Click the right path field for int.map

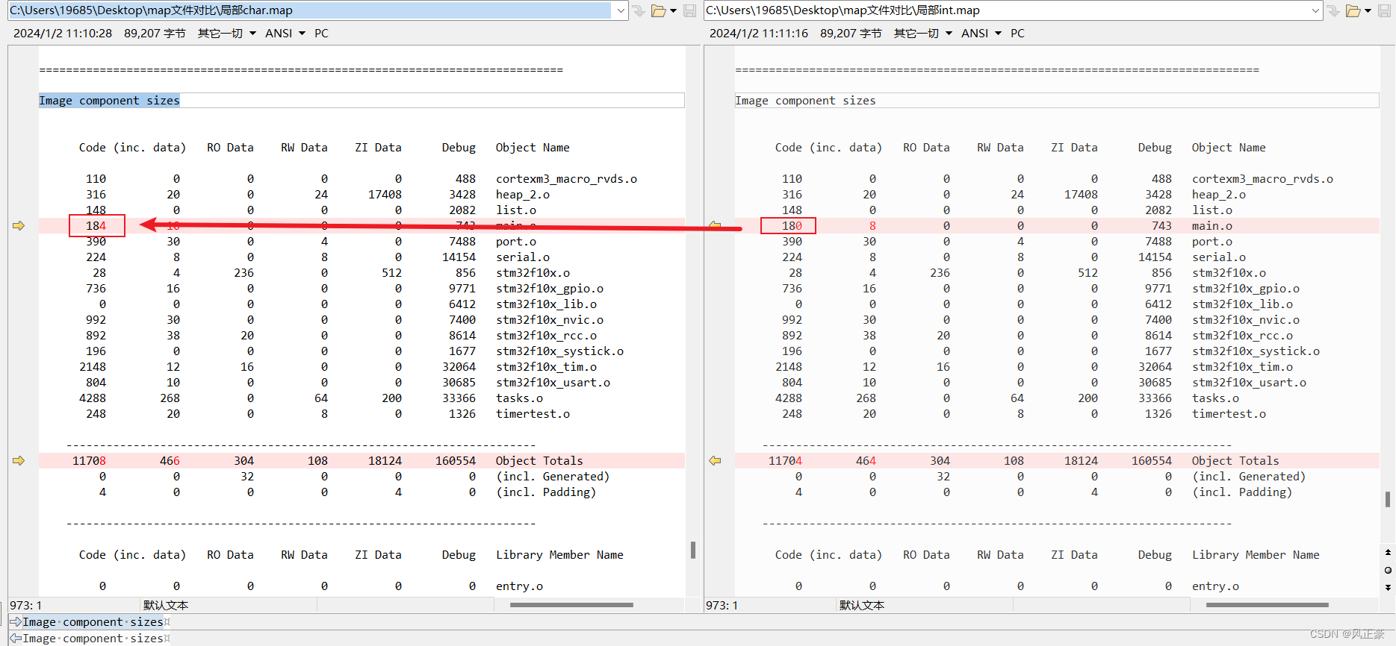click(x=1006, y=10)
